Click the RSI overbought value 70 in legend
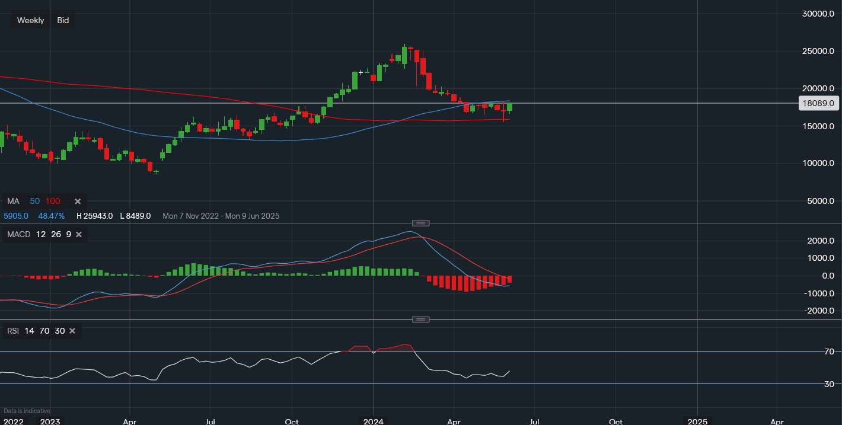 [x=44, y=331]
